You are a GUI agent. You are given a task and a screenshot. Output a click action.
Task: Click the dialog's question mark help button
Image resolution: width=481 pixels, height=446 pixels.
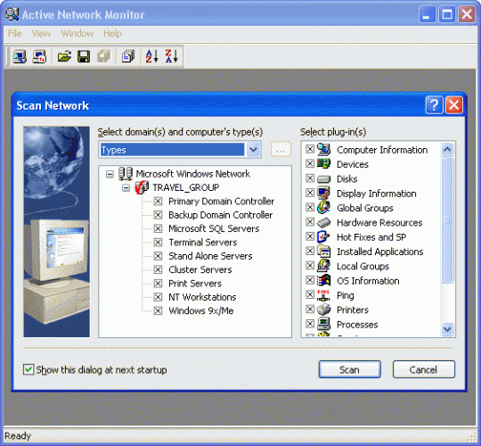tap(434, 105)
